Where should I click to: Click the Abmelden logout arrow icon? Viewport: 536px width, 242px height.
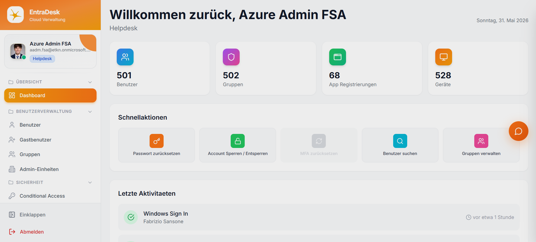coord(12,232)
